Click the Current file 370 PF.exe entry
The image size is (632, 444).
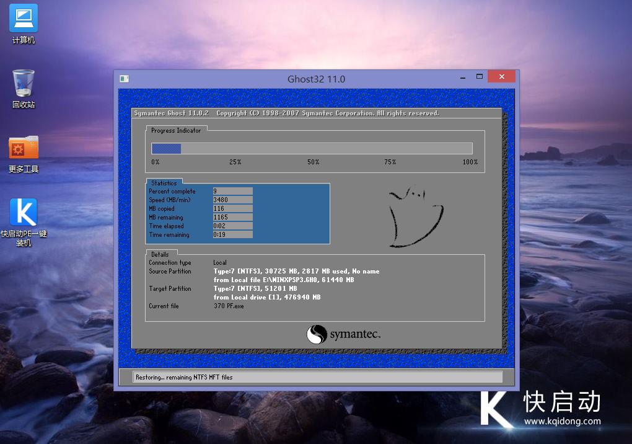[229, 306]
